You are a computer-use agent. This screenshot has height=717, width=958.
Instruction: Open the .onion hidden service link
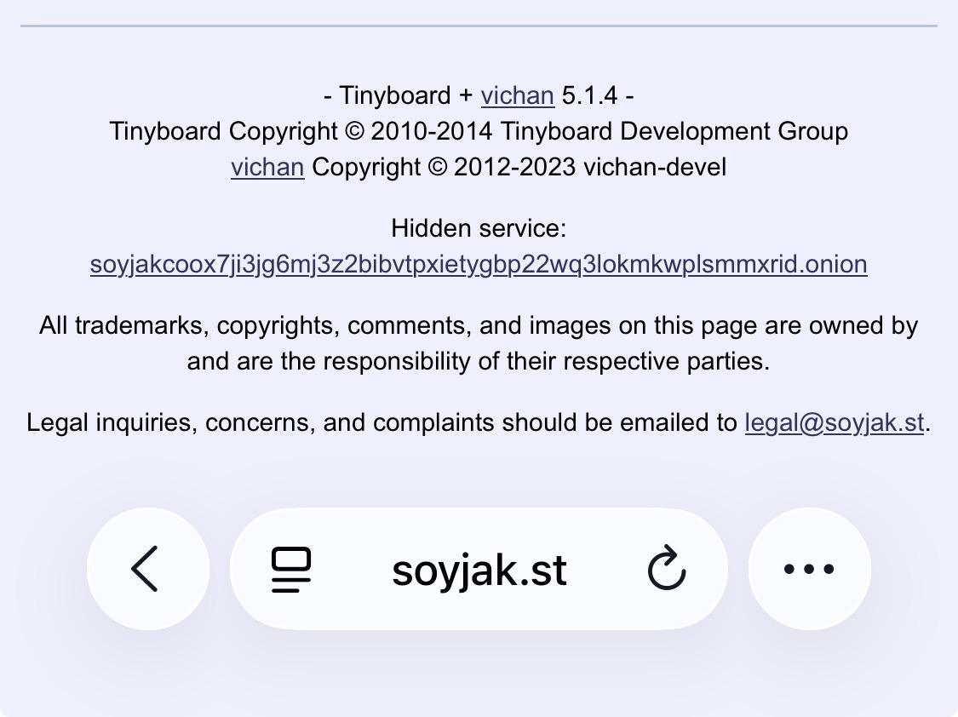(x=479, y=264)
